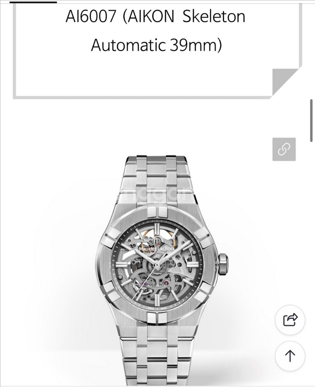The width and height of the screenshot is (315, 387).
Task: Select the black tab underline at top left
Action: pyautogui.click(x=33, y=2)
